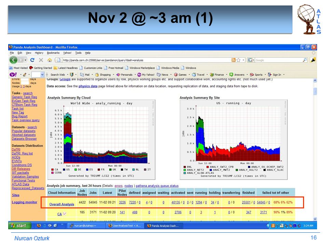This screenshot has width=328, height=246.
Task: Open the pathena analysis queue status link
Action: 157,186
